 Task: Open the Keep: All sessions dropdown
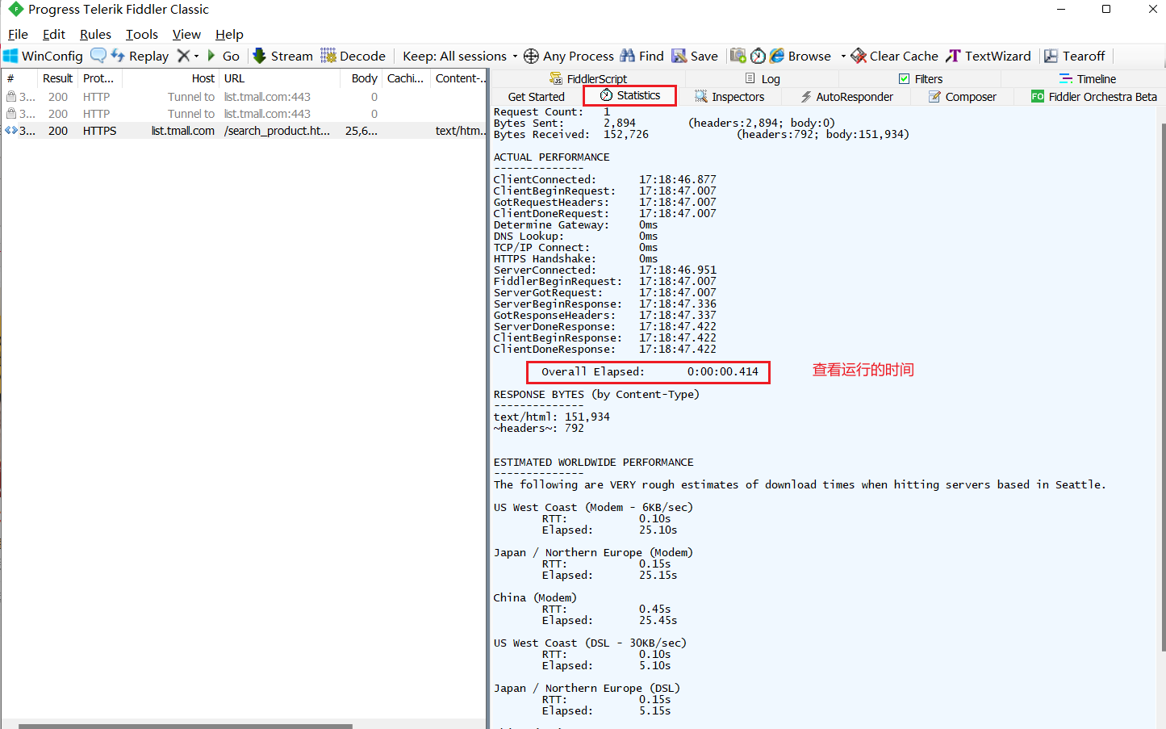pos(454,56)
